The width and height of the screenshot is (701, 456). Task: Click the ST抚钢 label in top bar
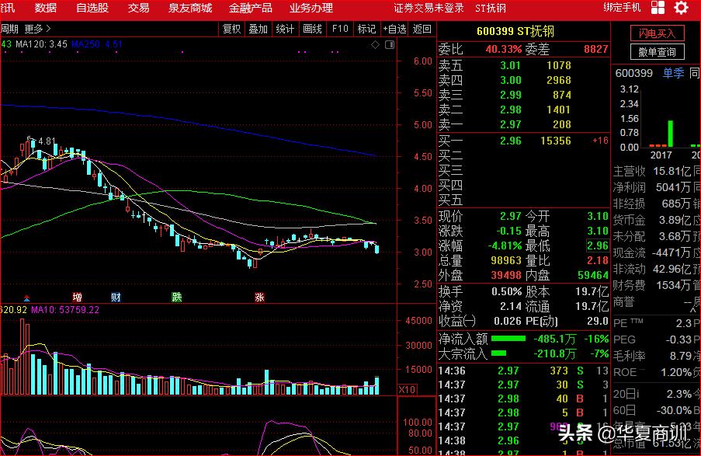point(491,8)
